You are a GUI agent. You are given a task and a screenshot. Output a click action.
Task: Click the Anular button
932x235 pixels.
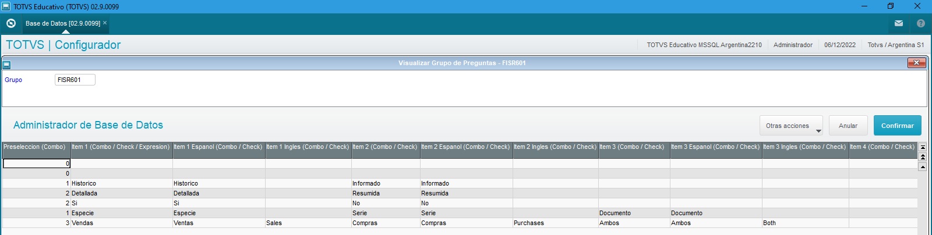tap(848, 126)
